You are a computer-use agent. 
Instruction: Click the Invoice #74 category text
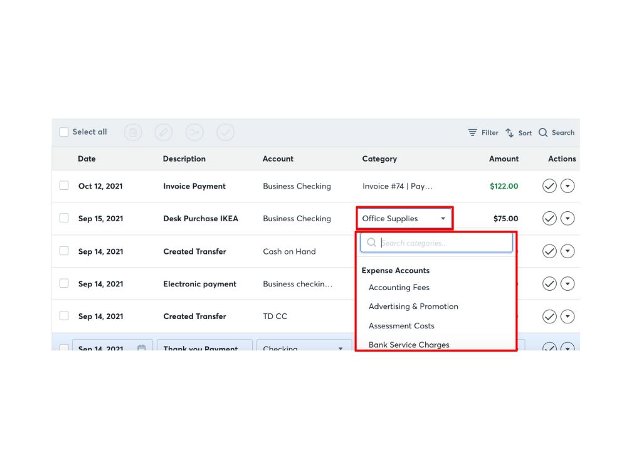point(398,186)
